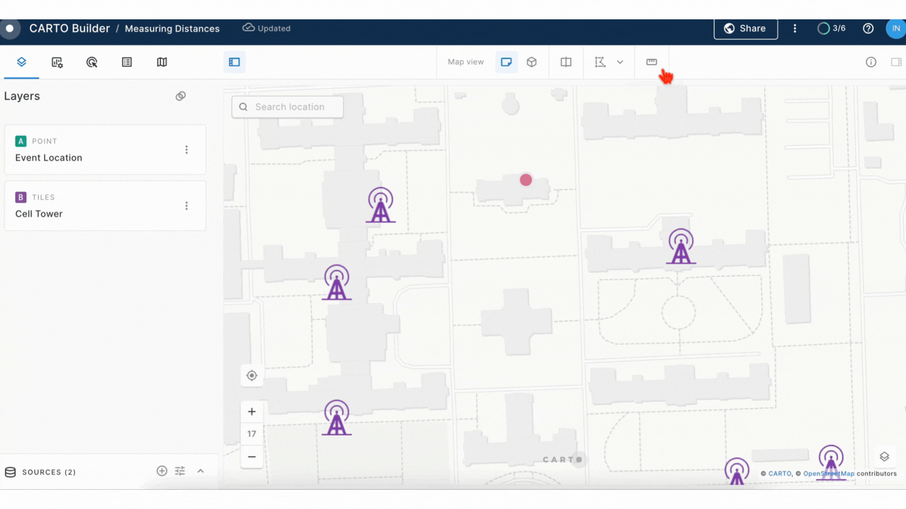Click the Share button

tap(746, 28)
